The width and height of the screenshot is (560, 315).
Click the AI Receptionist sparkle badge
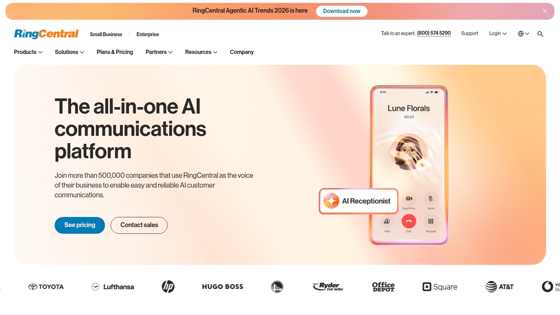358,201
